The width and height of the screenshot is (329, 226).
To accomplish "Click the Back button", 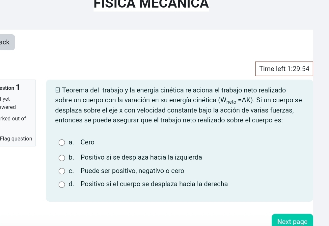I will coord(5,42).
